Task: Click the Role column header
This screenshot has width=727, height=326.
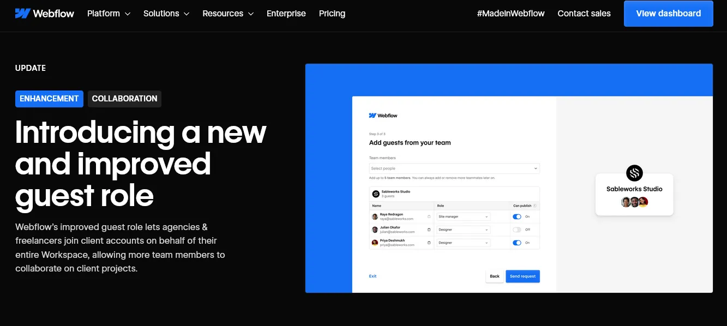Action: pyautogui.click(x=441, y=206)
